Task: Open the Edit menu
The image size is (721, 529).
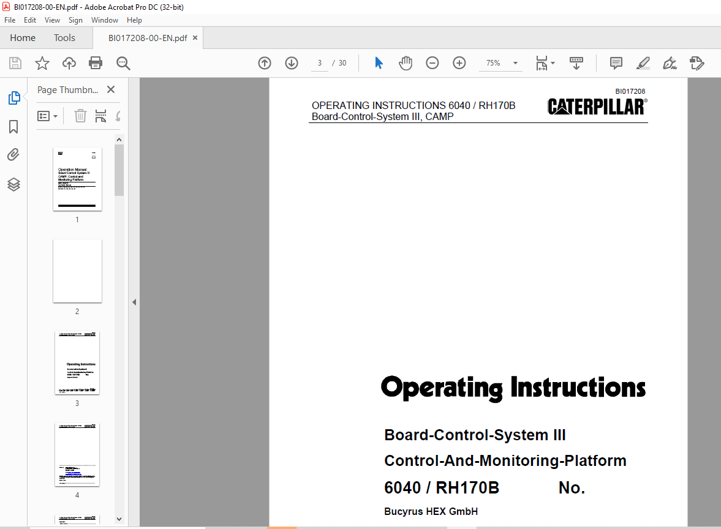Action: pyautogui.click(x=30, y=20)
